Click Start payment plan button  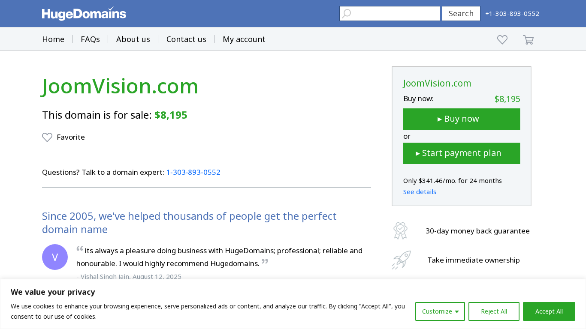point(462,153)
